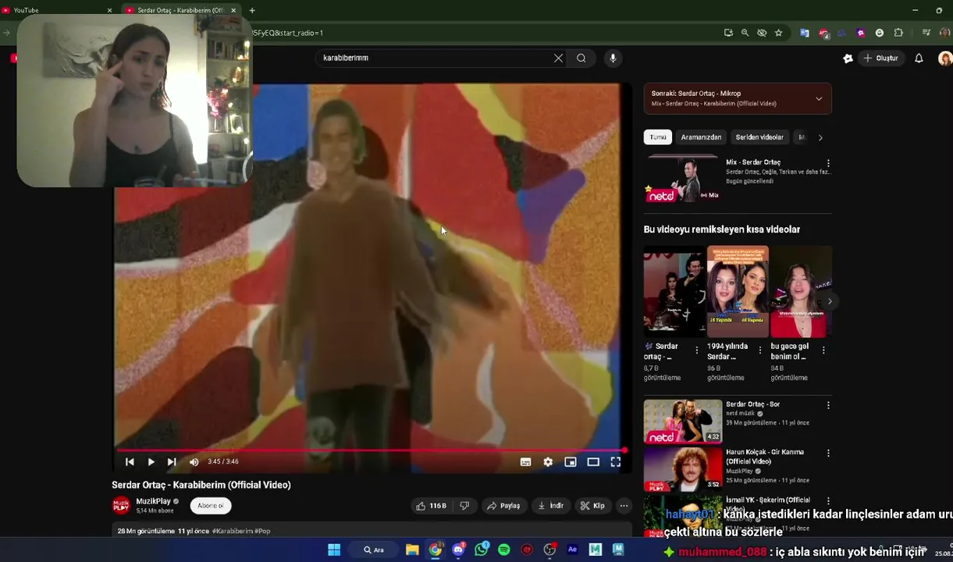Open the browser zoom magnifier icon
Viewport: 953px width, 562px height.
coord(745,33)
